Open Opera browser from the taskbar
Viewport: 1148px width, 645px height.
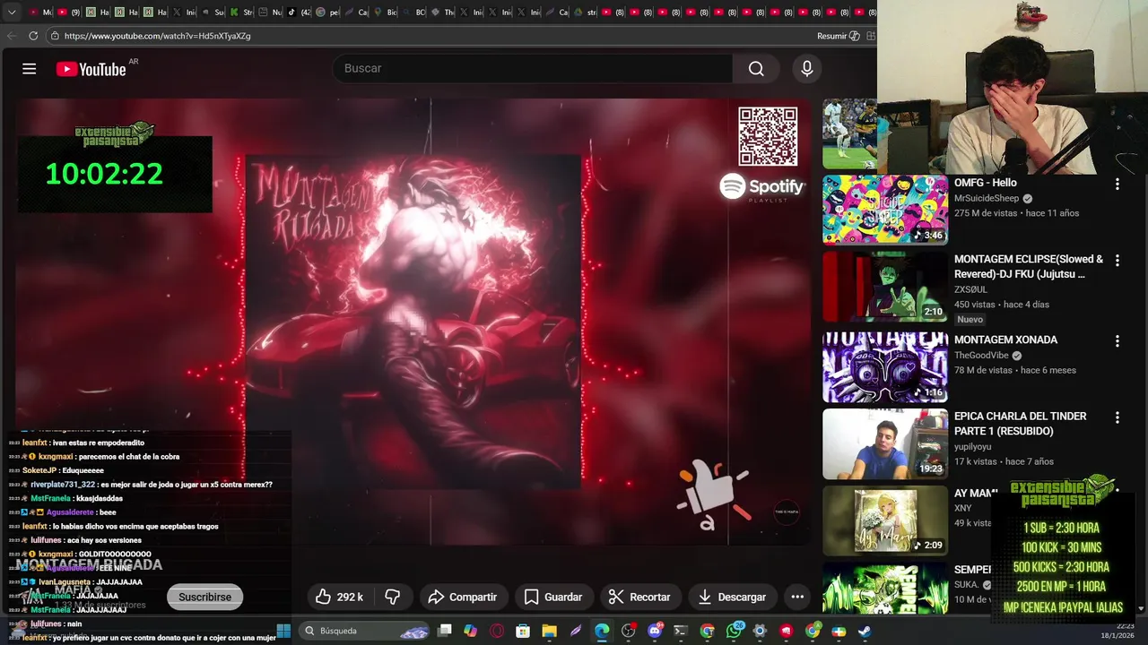tap(497, 631)
